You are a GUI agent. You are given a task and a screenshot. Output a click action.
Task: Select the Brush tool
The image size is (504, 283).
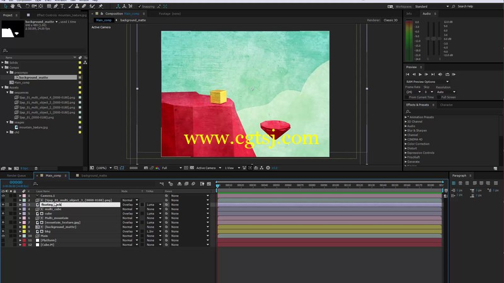coord(71,6)
